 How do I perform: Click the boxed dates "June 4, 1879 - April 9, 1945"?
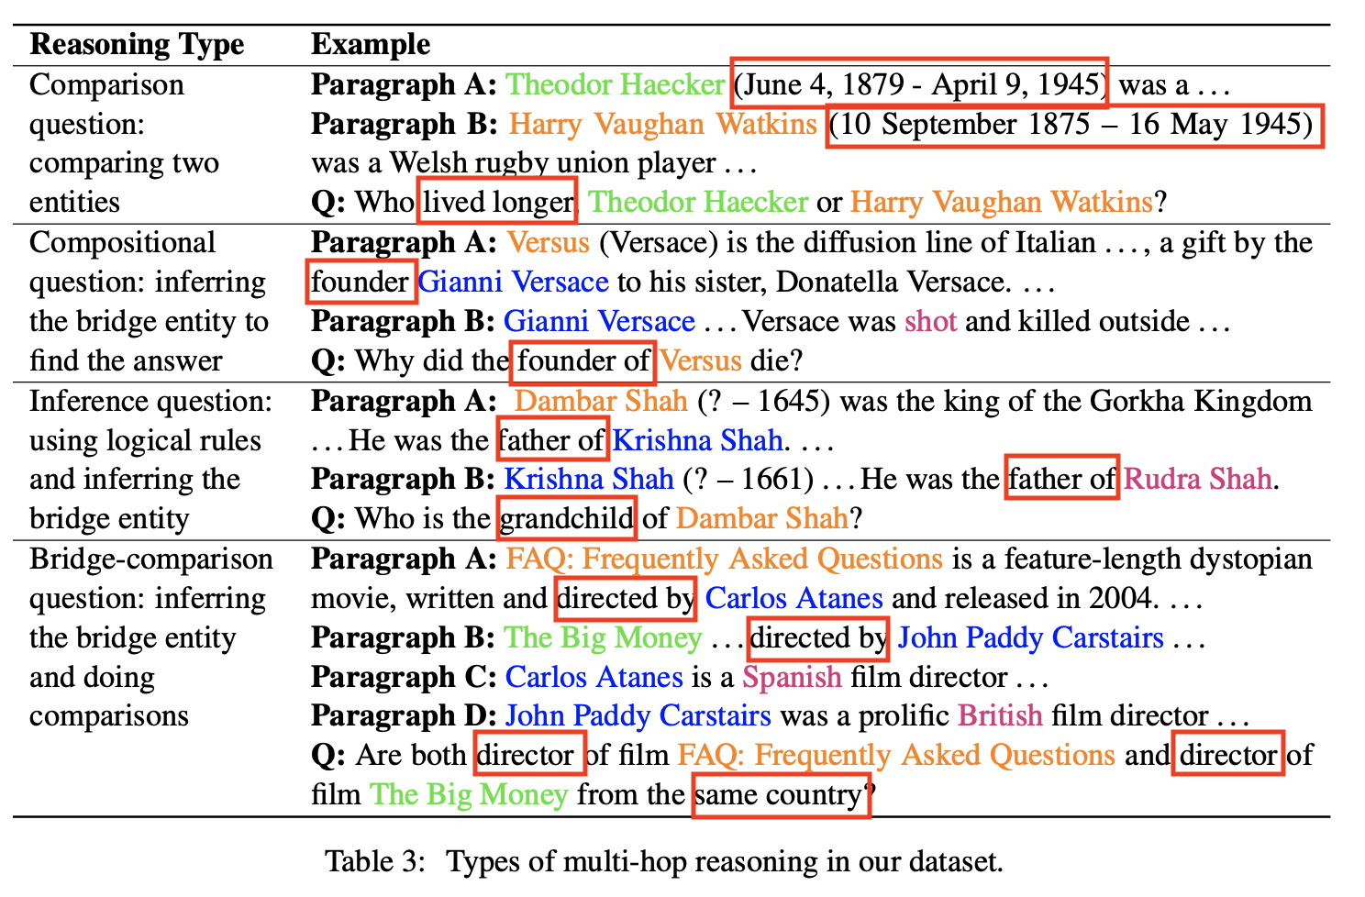[x=919, y=84]
